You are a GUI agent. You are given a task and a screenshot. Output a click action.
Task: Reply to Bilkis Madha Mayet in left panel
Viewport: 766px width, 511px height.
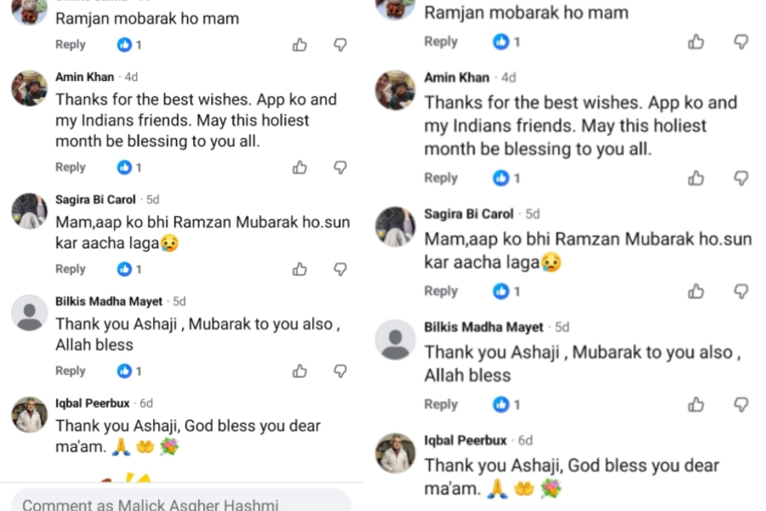pos(71,371)
